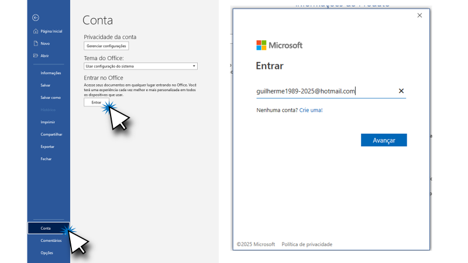Screen dimensions: 468x263
Task: Click the Gerenciar configurações button
Action: (x=106, y=46)
